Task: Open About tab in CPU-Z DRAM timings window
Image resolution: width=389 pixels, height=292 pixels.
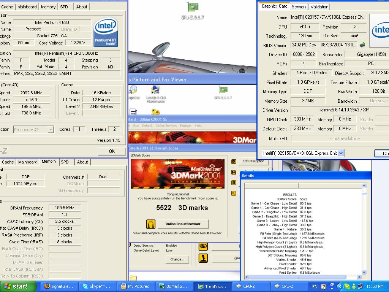Action: [x=82, y=162]
